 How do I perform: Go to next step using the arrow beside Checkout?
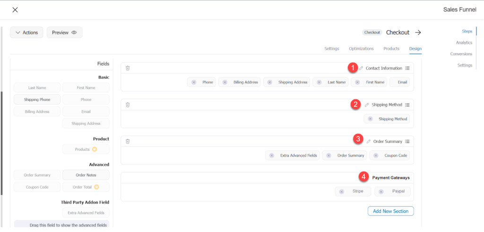pyautogui.click(x=418, y=33)
